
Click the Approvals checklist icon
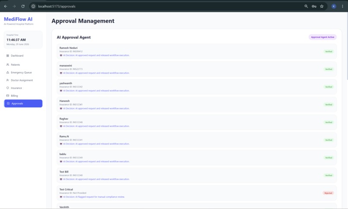tap(8, 103)
